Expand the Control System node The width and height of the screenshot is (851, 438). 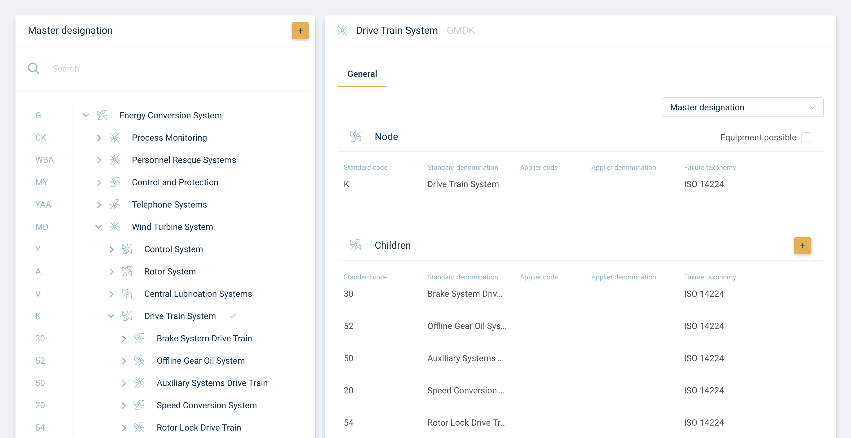[111, 249]
